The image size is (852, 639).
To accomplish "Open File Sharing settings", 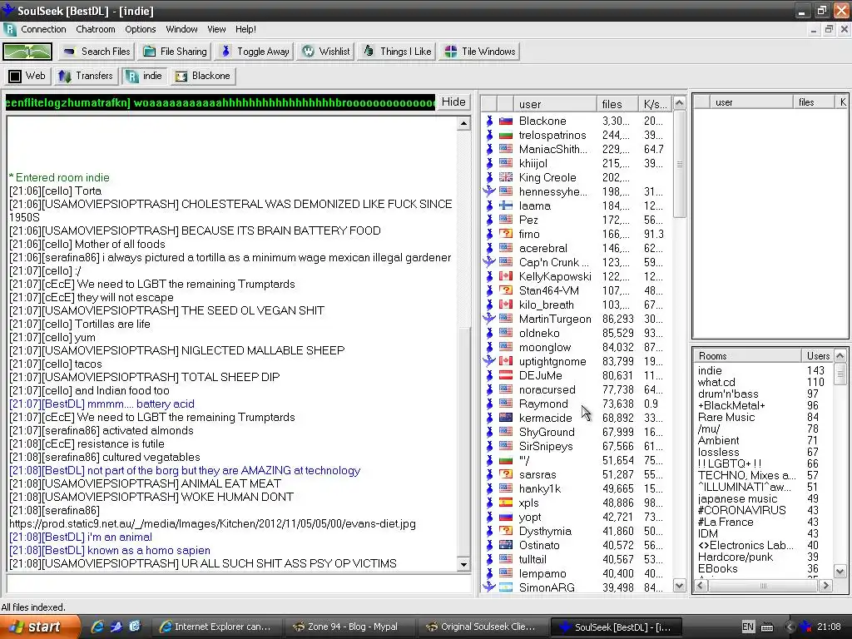I will [x=175, y=52].
